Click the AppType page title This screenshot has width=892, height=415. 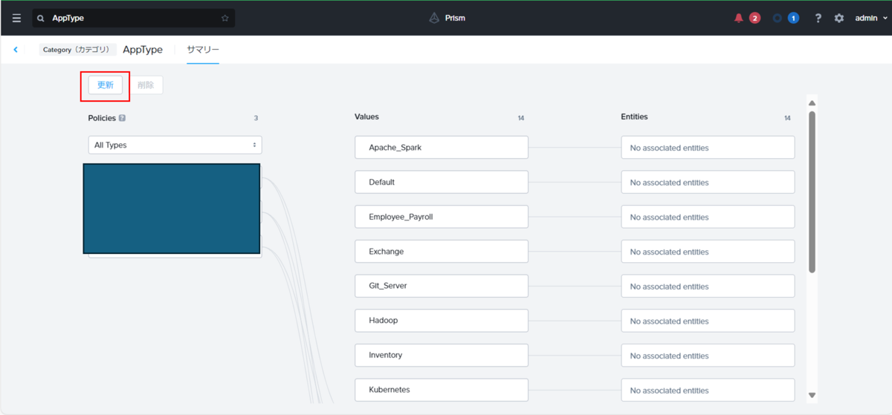[x=143, y=50]
